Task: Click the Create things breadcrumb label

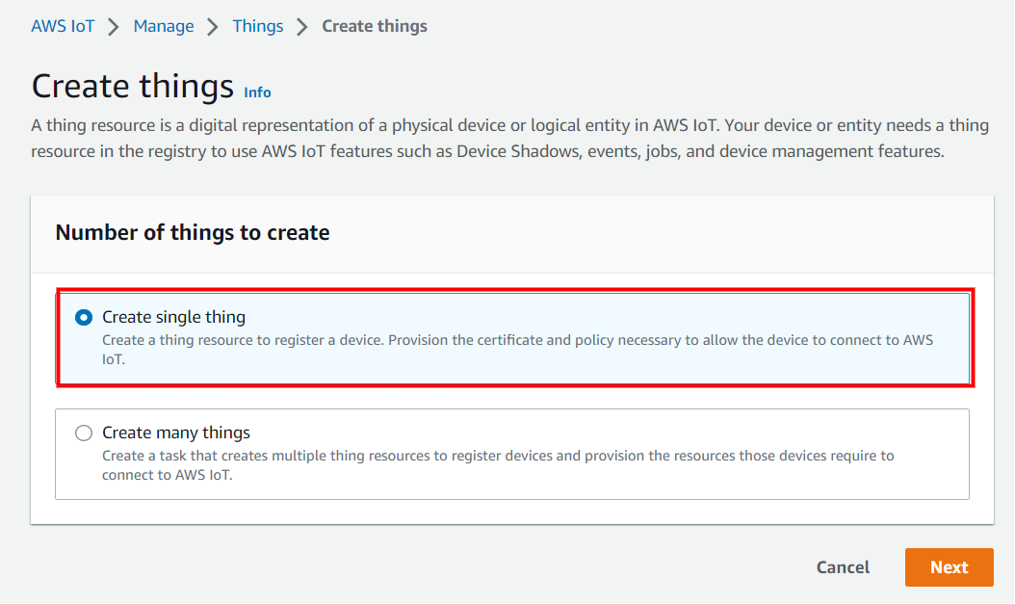Action: [375, 26]
